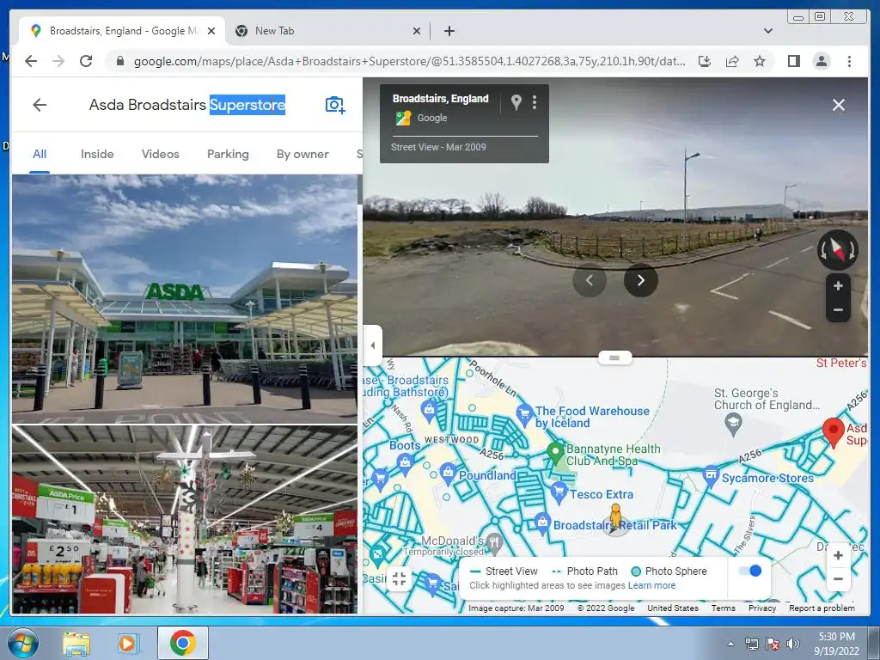Click the Terms link
The image size is (880, 660).
pos(723,608)
